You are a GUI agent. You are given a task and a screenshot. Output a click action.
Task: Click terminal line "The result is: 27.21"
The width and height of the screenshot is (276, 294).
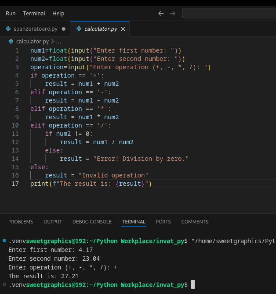[x=44, y=276]
